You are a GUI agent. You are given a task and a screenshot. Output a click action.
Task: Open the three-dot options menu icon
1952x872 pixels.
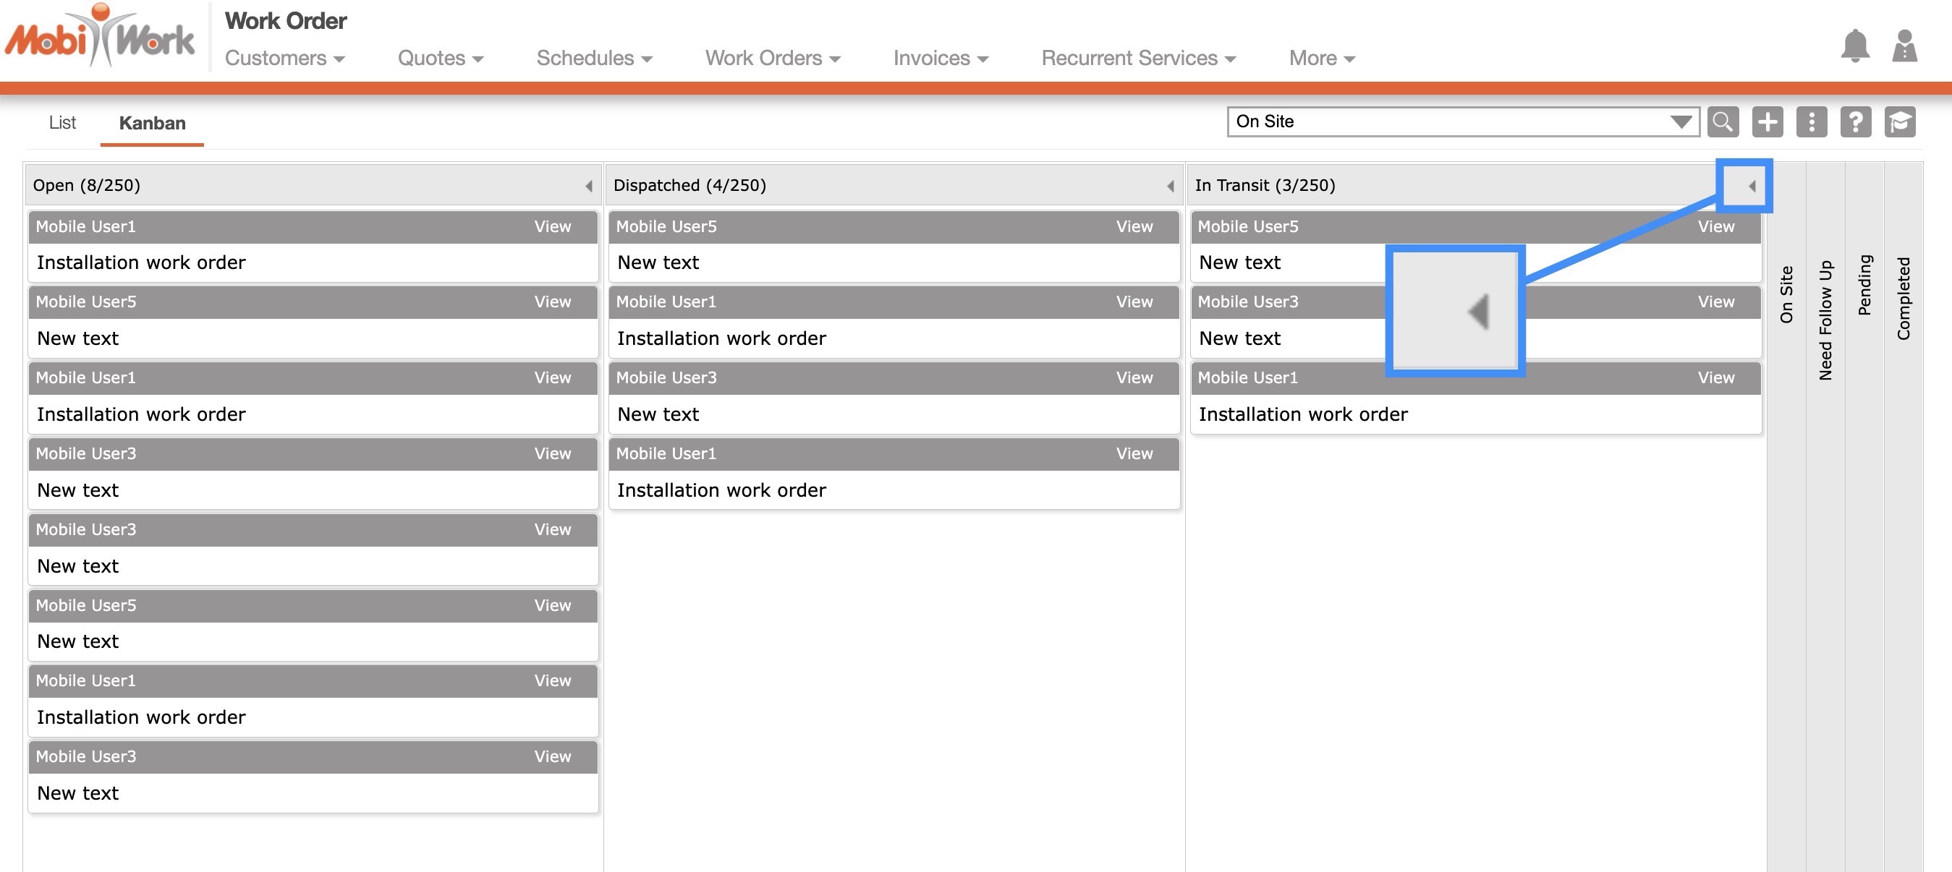[x=1811, y=122]
